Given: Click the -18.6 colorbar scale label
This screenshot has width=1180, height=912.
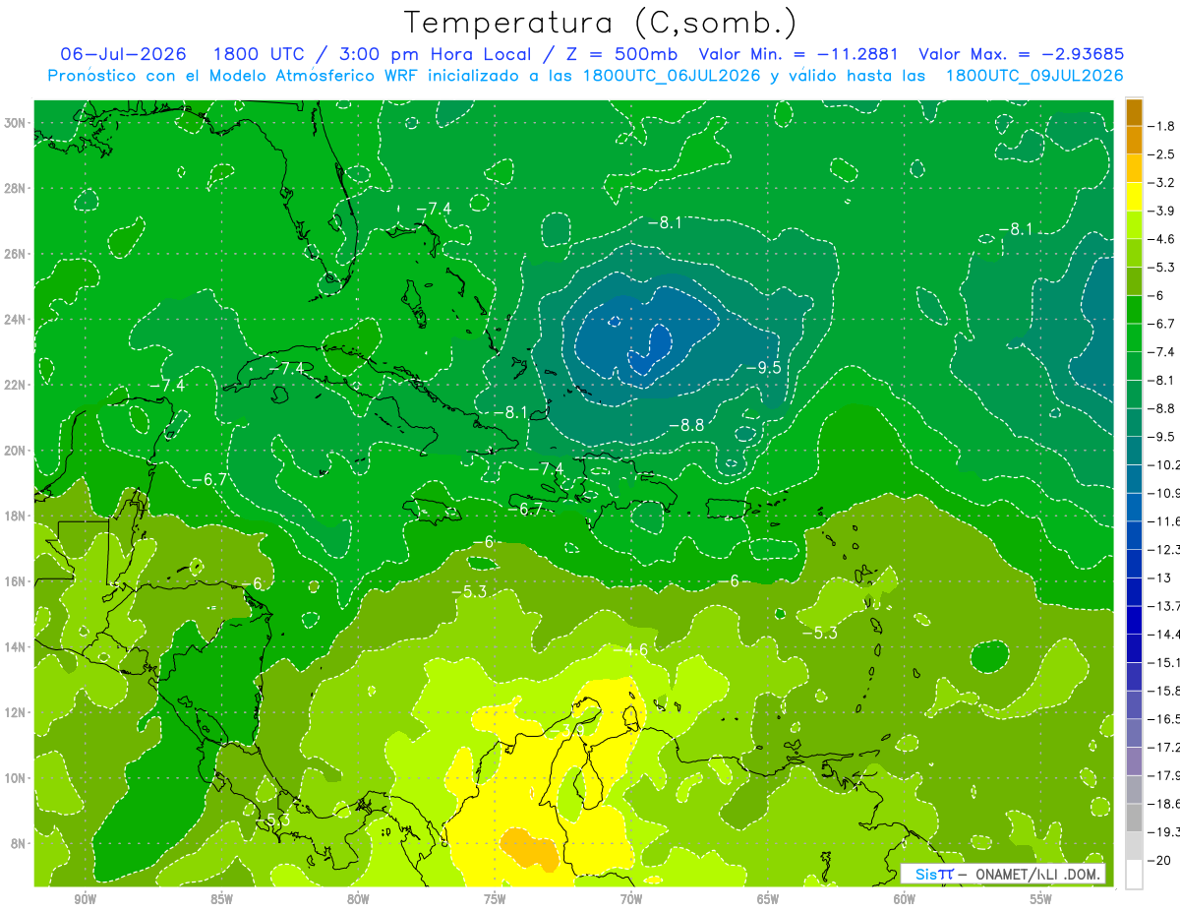Looking at the screenshot, I should tap(1162, 803).
